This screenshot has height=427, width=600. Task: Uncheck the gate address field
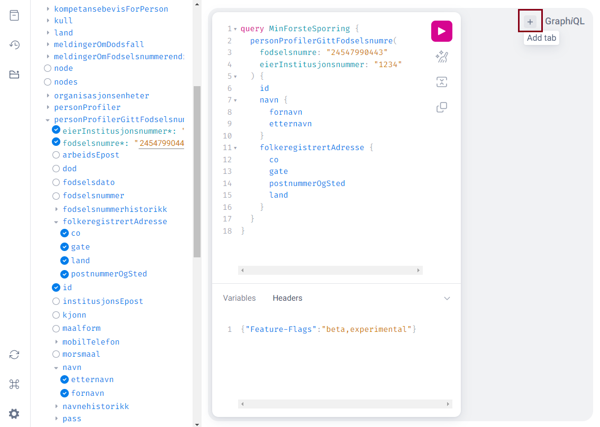64,247
